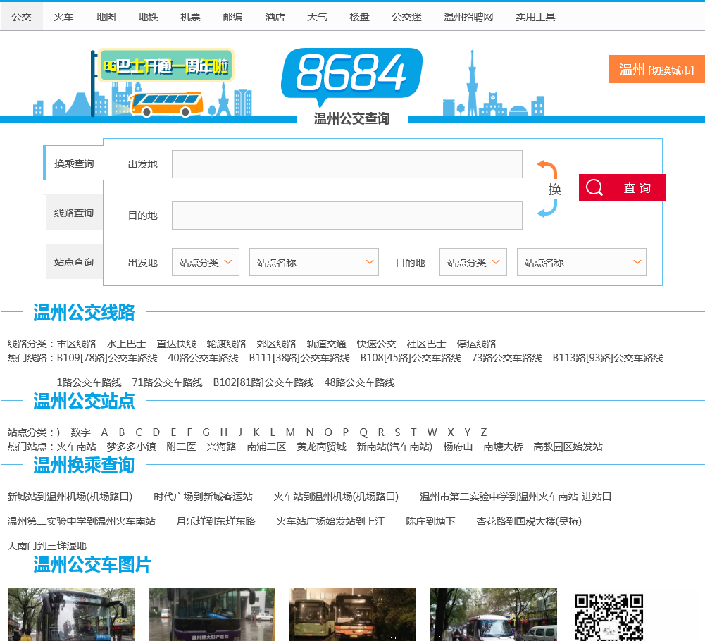
Task: Open 轮渡线路 route category
Action: click(x=226, y=344)
